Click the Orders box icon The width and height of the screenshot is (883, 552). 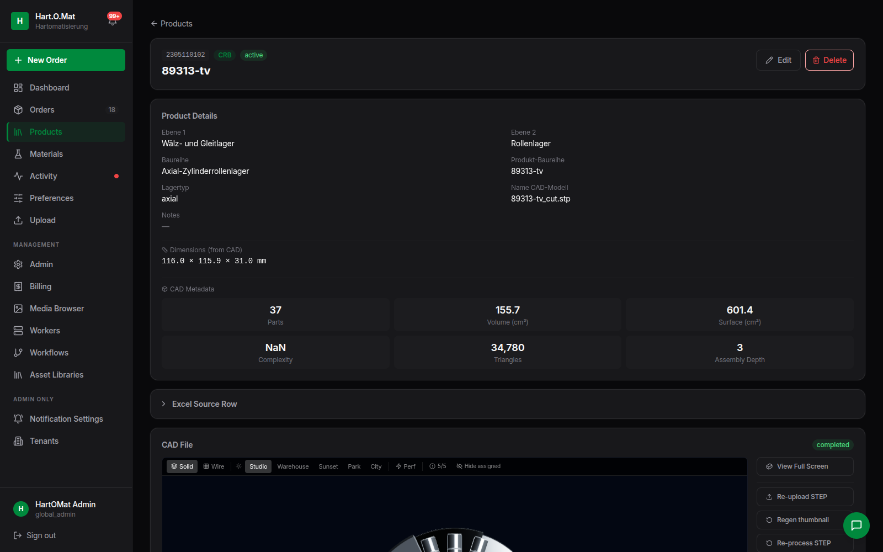click(x=18, y=110)
